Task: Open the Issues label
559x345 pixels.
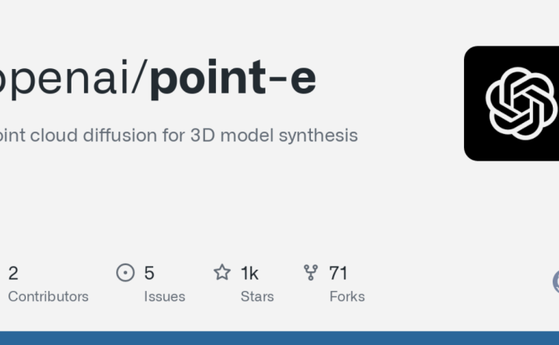Action: click(165, 296)
